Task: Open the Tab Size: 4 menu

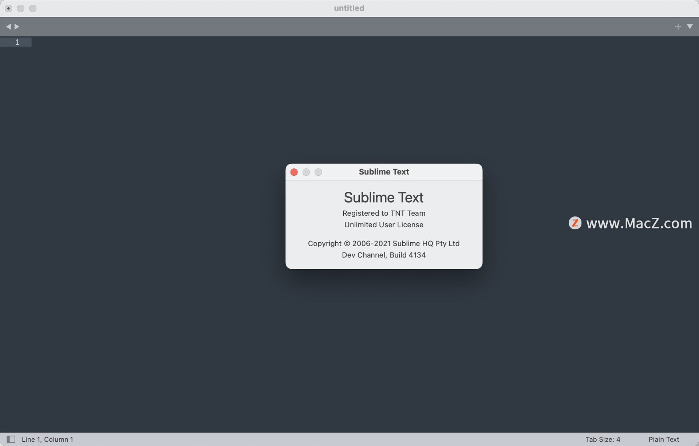Action: pos(603,439)
